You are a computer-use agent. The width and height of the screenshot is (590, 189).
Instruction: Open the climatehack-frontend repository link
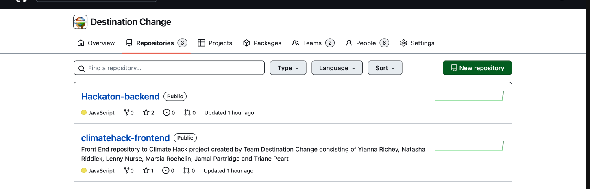coord(125,138)
